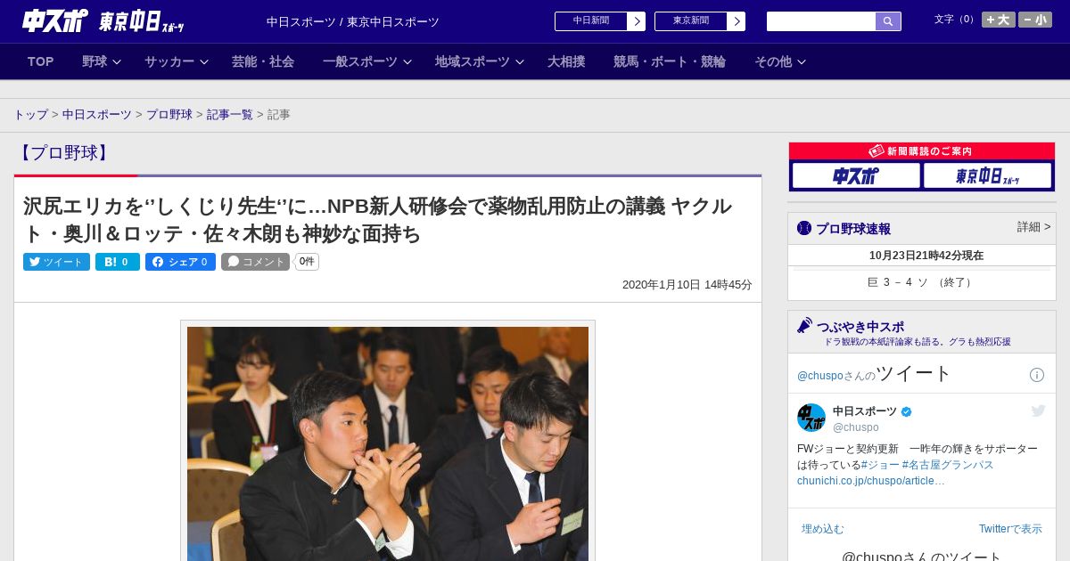Increase text size with +大 button

998,20
